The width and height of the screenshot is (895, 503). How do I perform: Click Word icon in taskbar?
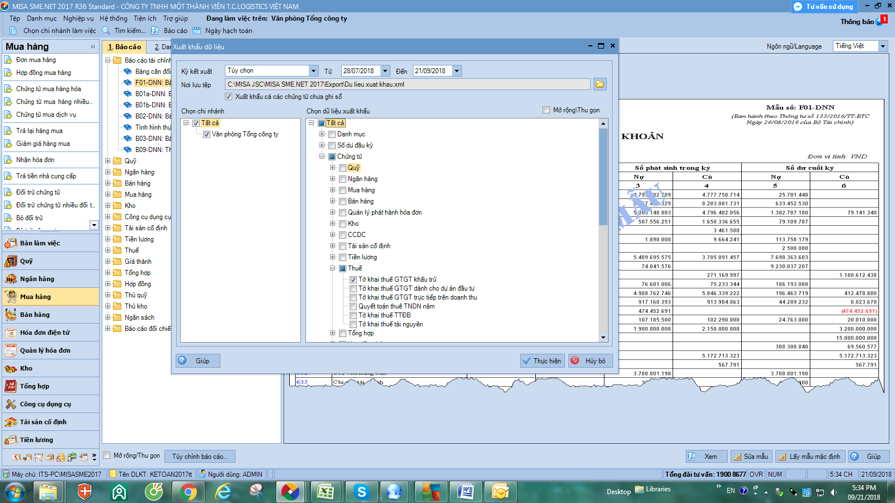pyautogui.click(x=465, y=492)
